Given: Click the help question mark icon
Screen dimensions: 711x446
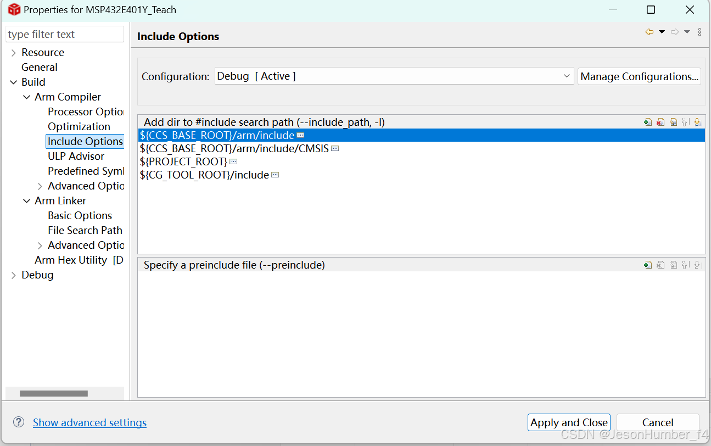Looking at the screenshot, I should click(x=18, y=422).
